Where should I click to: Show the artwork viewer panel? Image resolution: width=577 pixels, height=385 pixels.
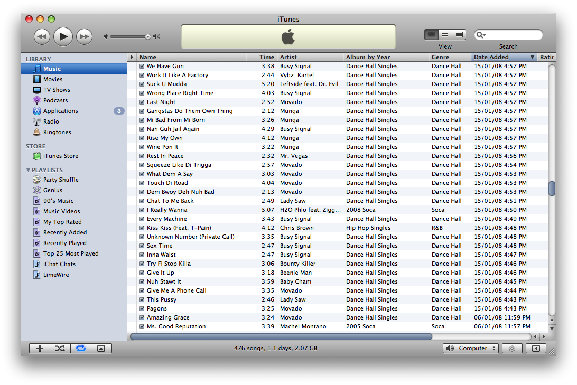[101, 348]
